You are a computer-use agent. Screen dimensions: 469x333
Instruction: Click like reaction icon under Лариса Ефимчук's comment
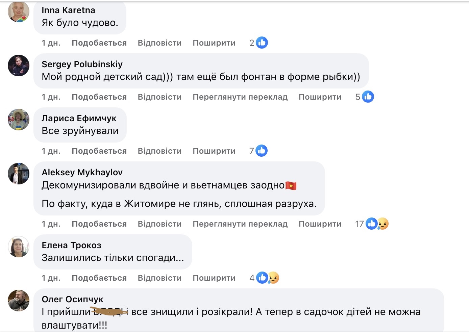tap(262, 151)
